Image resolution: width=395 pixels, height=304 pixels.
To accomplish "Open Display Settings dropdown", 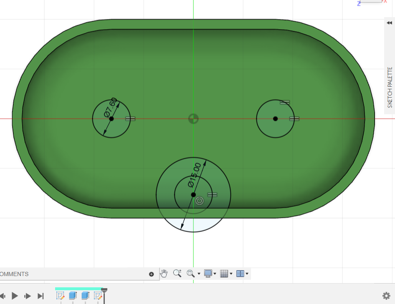I will 210,274.
